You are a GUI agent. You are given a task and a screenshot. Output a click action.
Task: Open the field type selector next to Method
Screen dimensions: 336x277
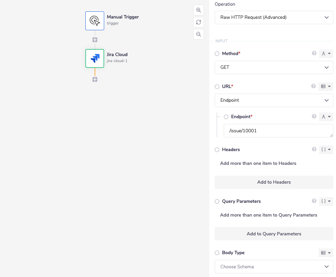(x=326, y=53)
